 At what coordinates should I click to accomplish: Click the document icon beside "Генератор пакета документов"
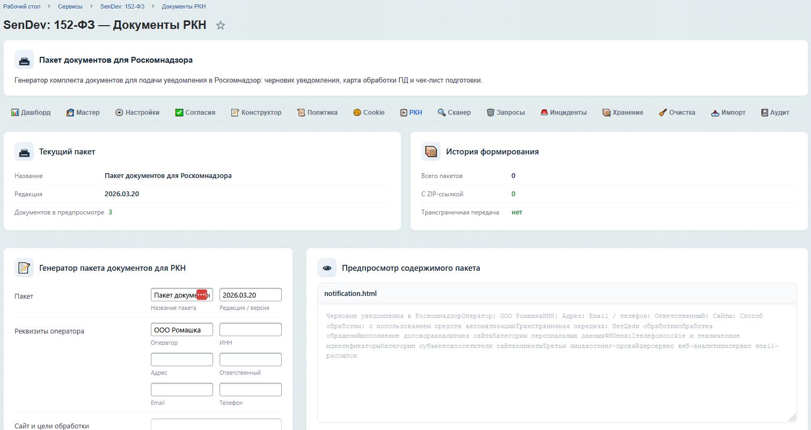(x=24, y=267)
